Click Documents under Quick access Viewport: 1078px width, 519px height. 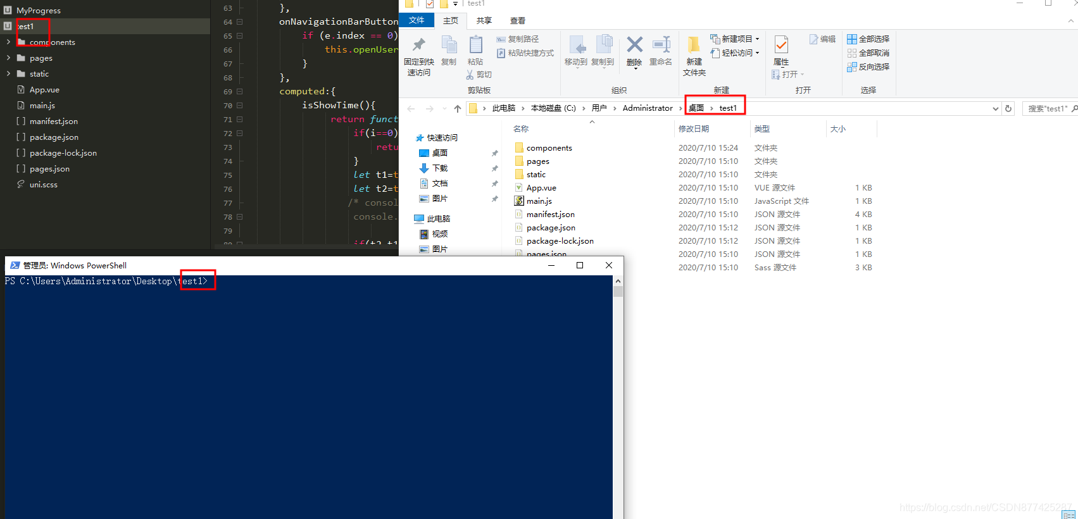440,184
